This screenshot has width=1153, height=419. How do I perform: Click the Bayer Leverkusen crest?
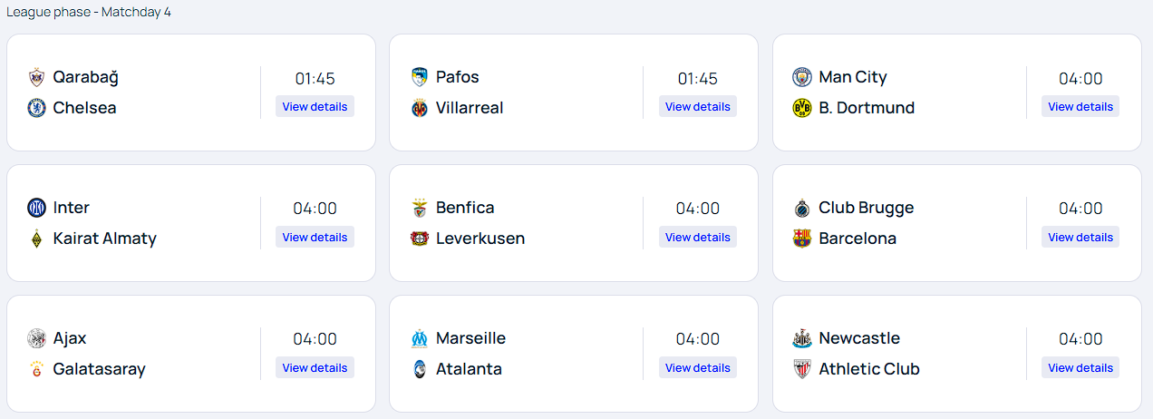point(419,239)
